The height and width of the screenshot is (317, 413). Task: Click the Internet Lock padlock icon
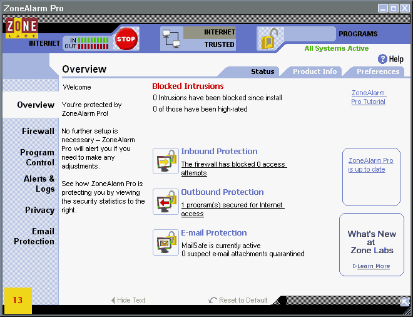(x=270, y=39)
